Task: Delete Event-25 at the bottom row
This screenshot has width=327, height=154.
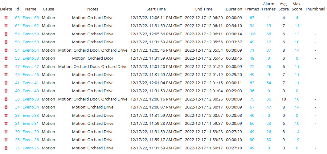Action: click(6, 148)
